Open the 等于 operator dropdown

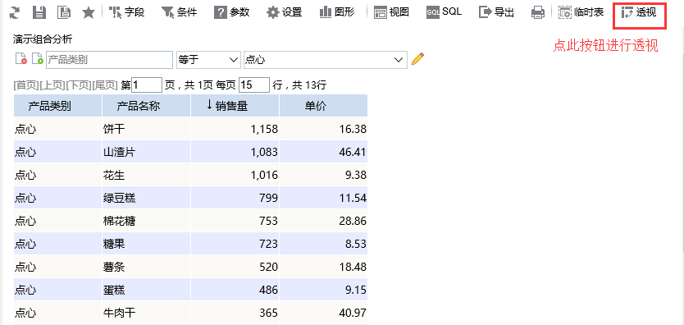coord(208,60)
